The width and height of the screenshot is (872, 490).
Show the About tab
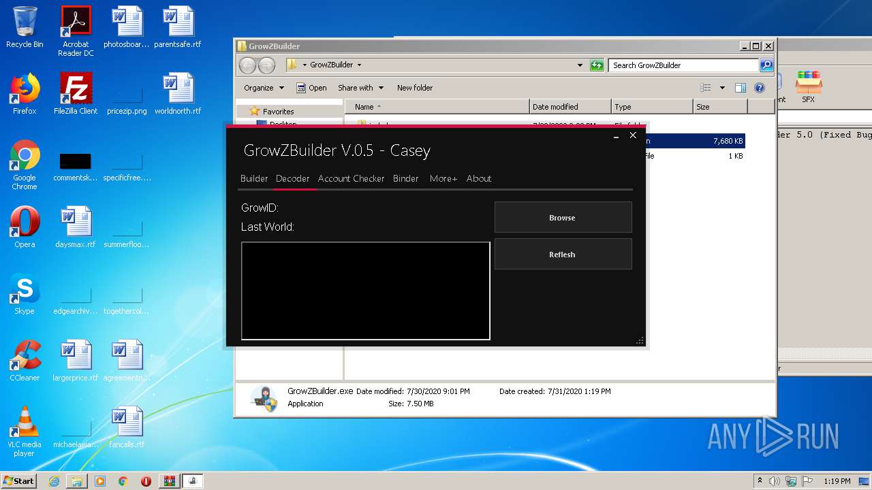coord(478,178)
